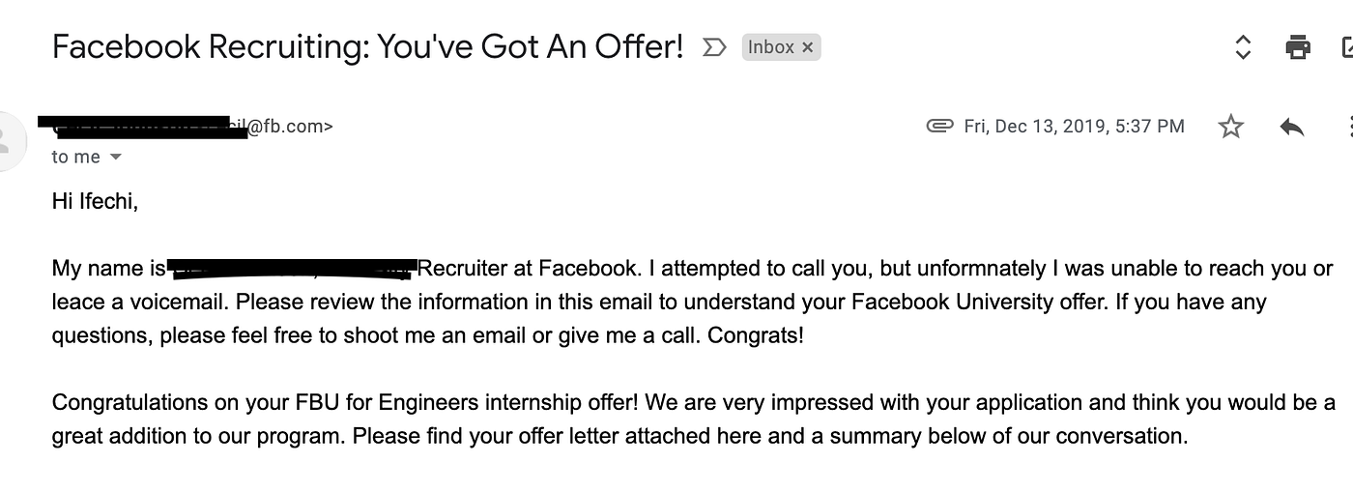This screenshot has height=492, width=1353.
Task: Open the three-dot More options menu
Action: click(1348, 126)
